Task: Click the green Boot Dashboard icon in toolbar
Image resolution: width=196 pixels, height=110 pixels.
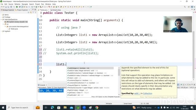Action: tap(17, 7)
